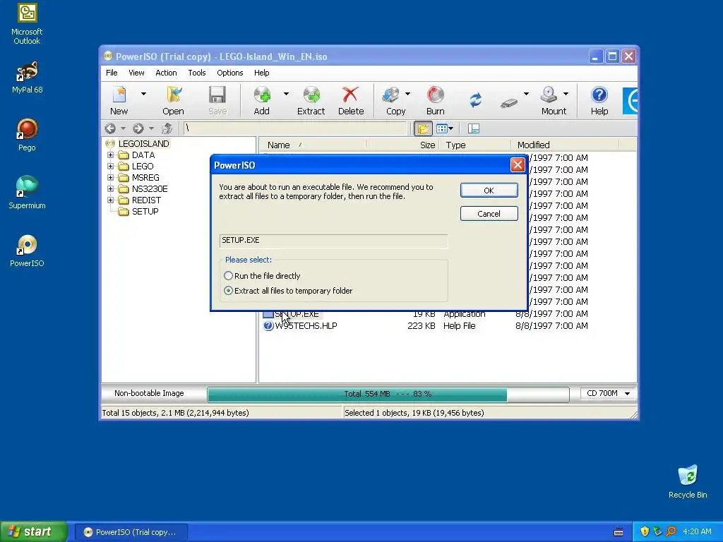Click the Open toolbar icon
Viewport: 723px width, 542px height.
(x=174, y=95)
